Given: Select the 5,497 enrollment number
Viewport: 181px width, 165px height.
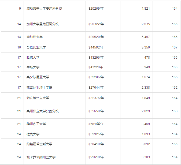Looking at the screenshot, I should click(x=145, y=37).
